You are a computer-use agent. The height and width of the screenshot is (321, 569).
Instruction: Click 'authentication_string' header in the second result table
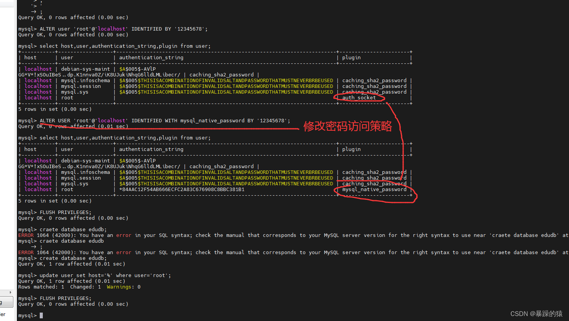(151, 149)
